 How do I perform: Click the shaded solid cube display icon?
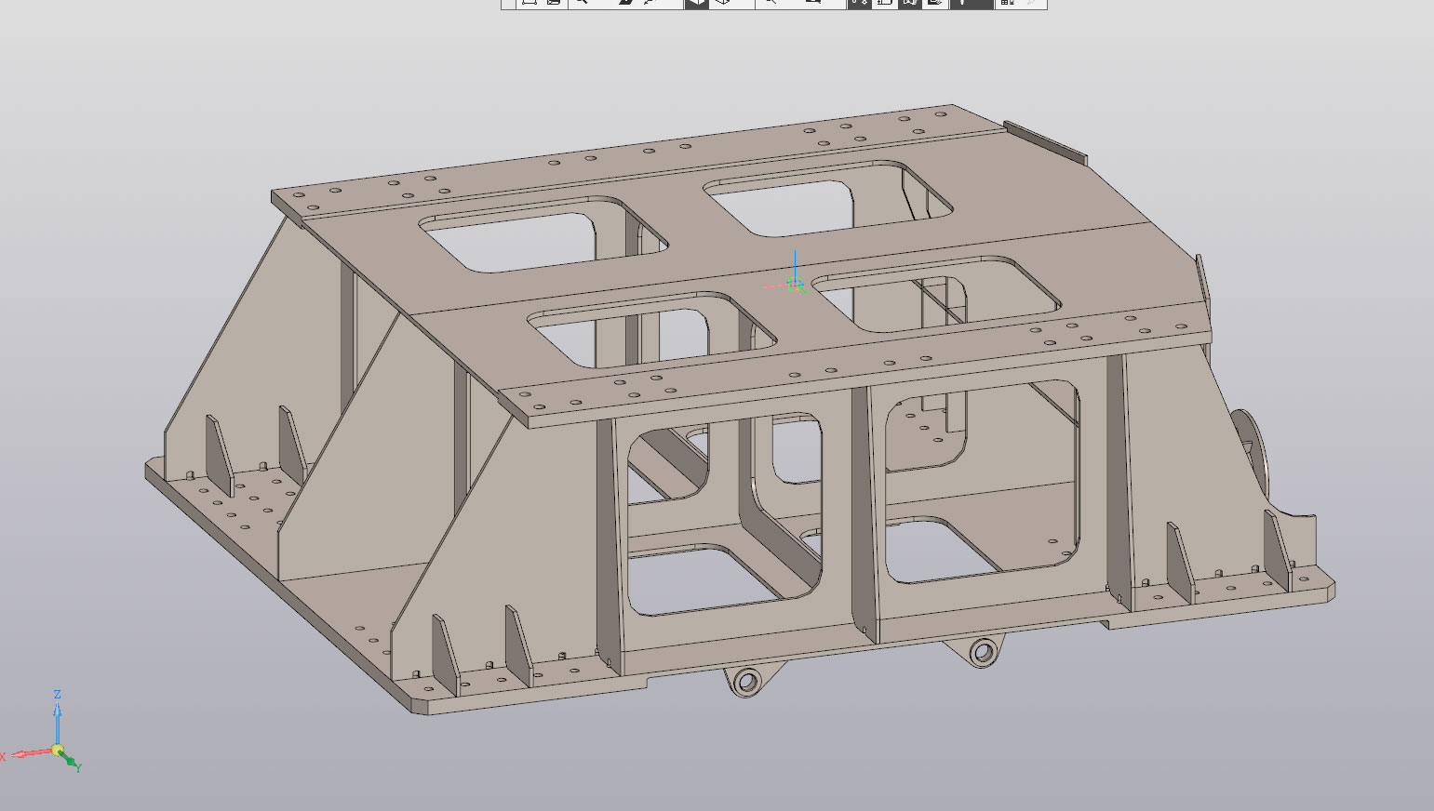click(696, 3)
